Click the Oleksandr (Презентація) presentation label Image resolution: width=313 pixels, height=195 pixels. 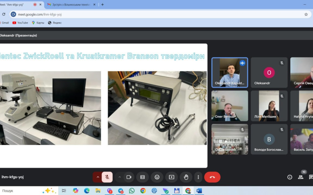click(18, 35)
